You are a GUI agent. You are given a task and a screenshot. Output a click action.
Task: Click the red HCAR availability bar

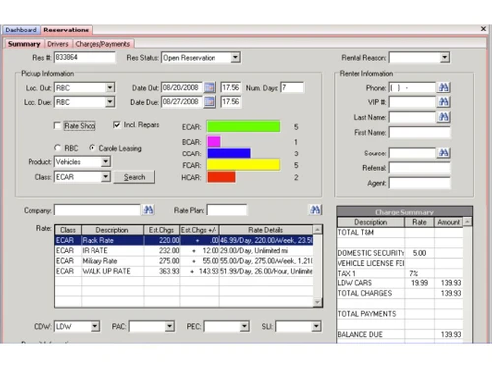(220, 177)
